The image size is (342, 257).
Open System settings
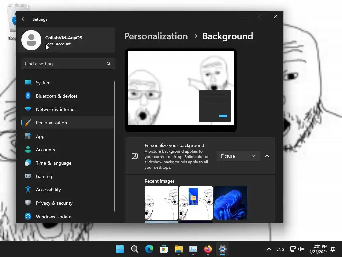67,83
